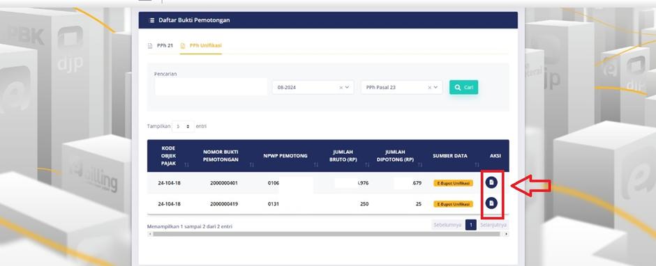The height and width of the screenshot is (266, 656).
Task: Open document icon for bukti 2000000401
Action: [491, 182]
